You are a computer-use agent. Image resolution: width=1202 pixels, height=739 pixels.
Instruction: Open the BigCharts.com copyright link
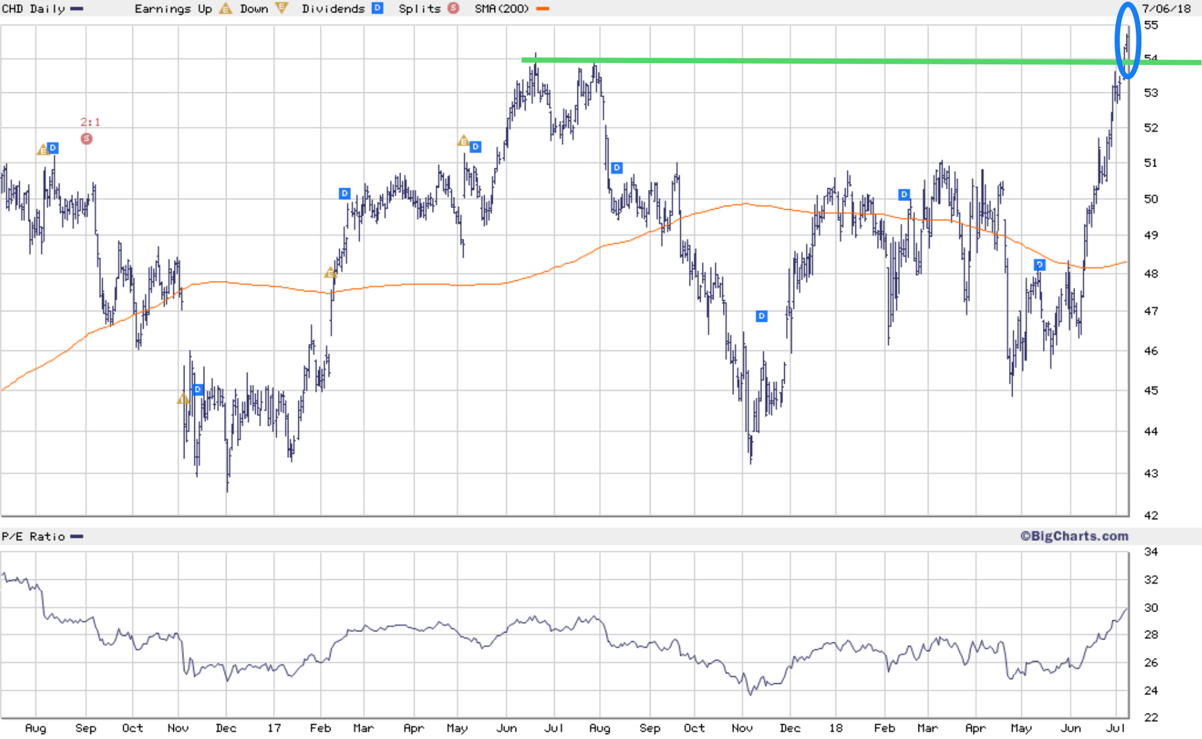point(1074,536)
